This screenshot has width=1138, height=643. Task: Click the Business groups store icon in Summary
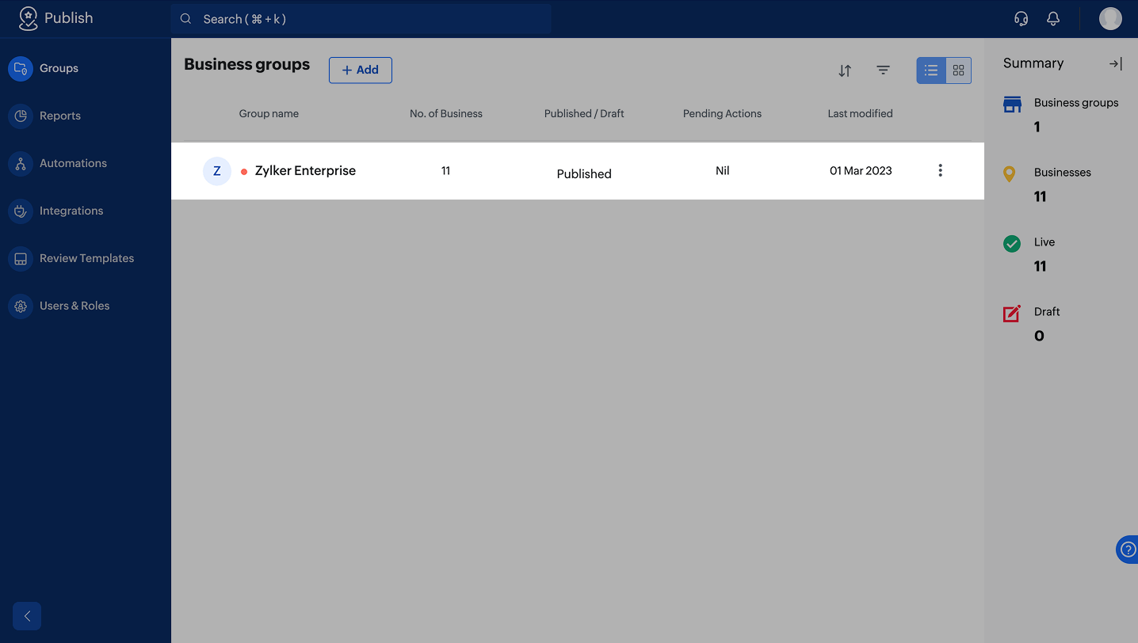pyautogui.click(x=1012, y=105)
